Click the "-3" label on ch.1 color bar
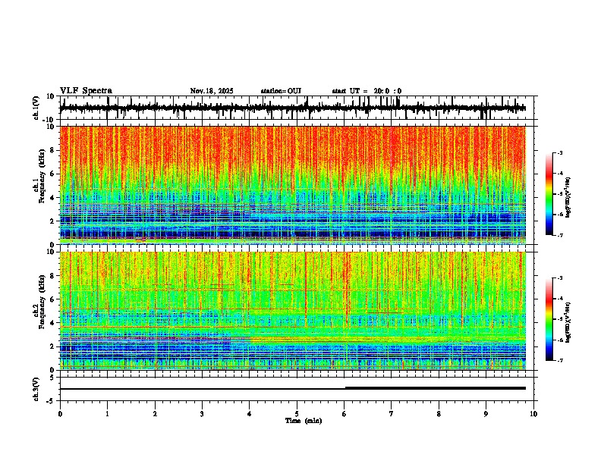601x464 pixels. [560, 152]
